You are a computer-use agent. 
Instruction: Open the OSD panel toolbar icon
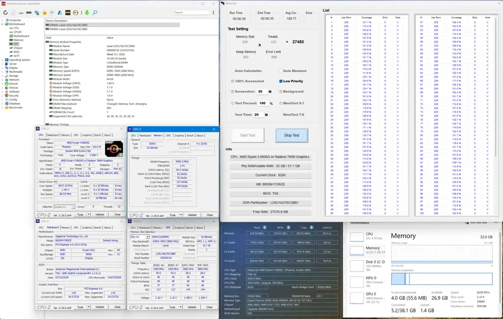[68, 13]
